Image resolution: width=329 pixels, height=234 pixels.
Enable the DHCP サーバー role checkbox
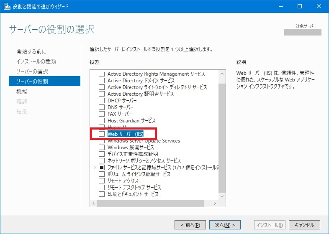click(x=101, y=101)
